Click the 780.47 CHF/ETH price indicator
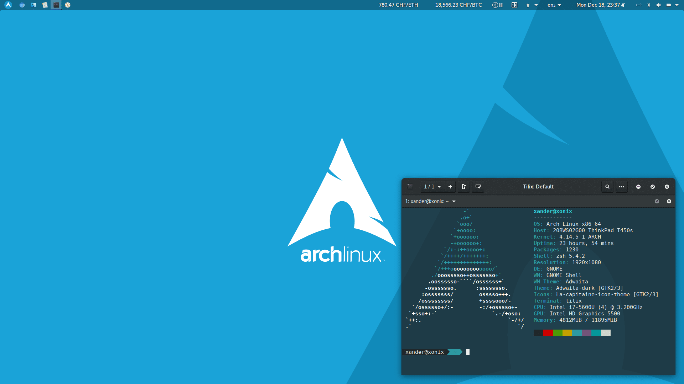 click(398, 5)
